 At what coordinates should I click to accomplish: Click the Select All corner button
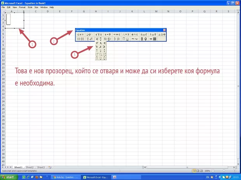pos(3,11)
